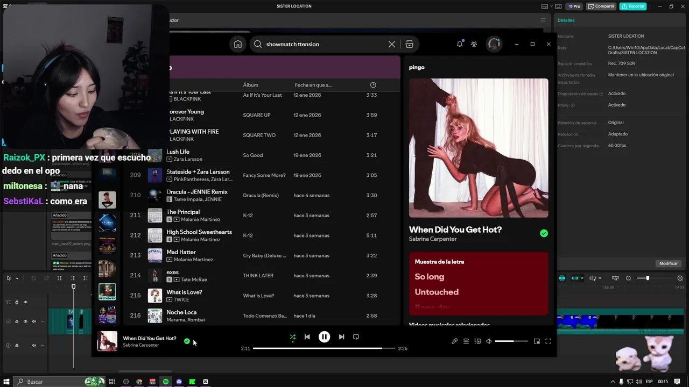Image resolution: width=689 pixels, height=387 pixels.
Task: Open Spotify Browse icon in search bar
Action: coord(410,44)
